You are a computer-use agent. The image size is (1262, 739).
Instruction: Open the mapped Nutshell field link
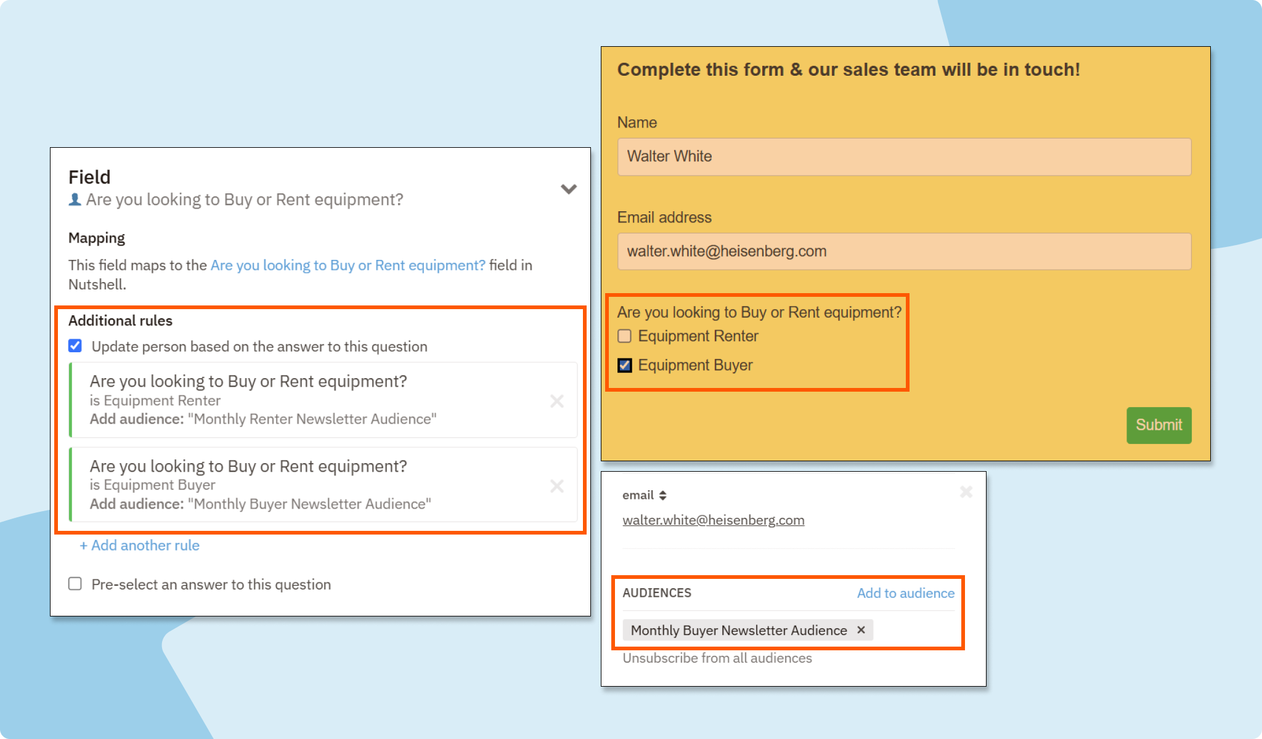point(347,265)
